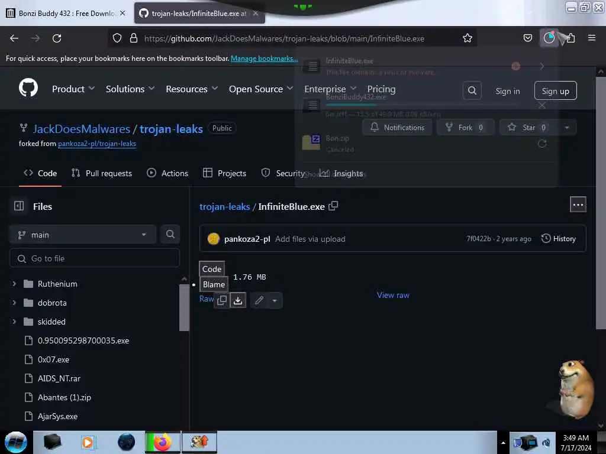Open the JackDoesMalwares owner link
Screen dimensions: 606x454
[82, 129]
